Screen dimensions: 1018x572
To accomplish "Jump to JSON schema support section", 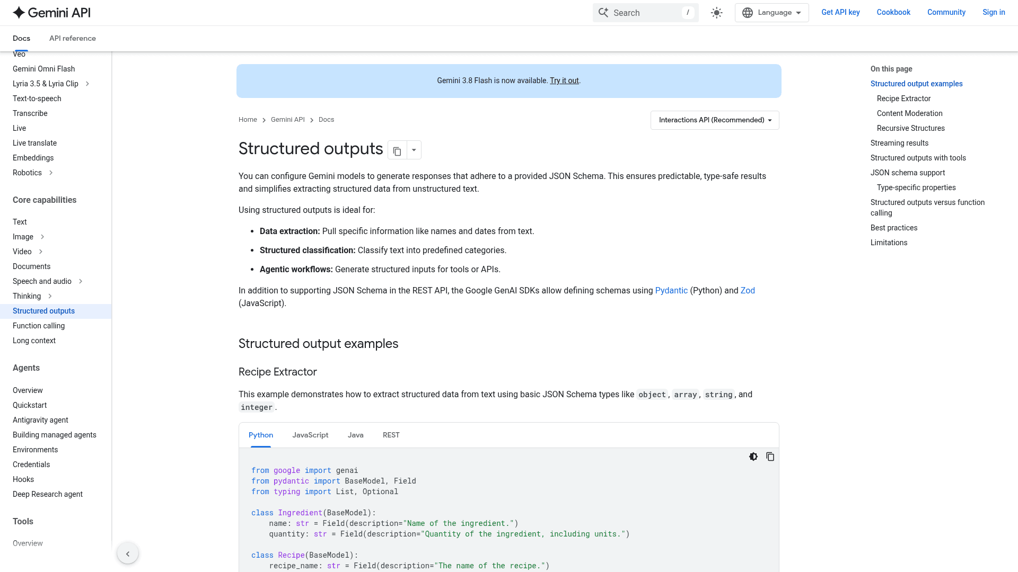I will [x=908, y=173].
